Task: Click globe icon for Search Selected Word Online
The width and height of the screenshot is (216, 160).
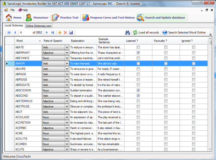Action: click(x=165, y=32)
